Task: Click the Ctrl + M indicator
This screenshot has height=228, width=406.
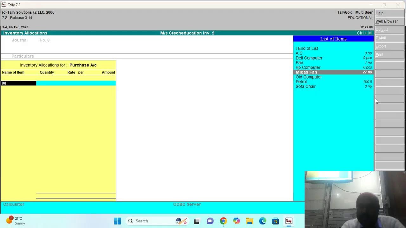Action: tap(364, 33)
